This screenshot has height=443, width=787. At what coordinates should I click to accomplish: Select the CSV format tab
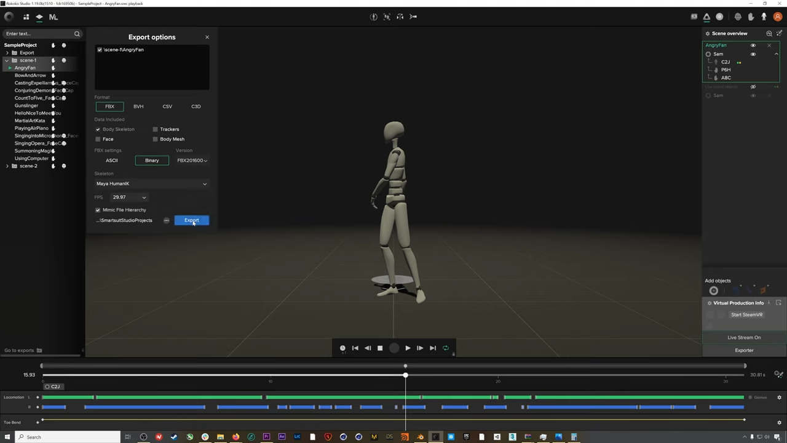tap(167, 106)
